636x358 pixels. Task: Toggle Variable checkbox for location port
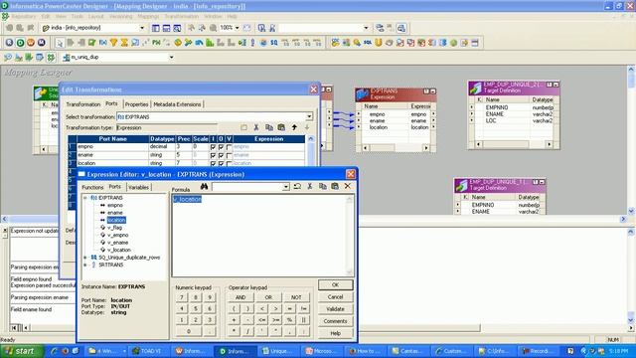[x=230, y=163]
